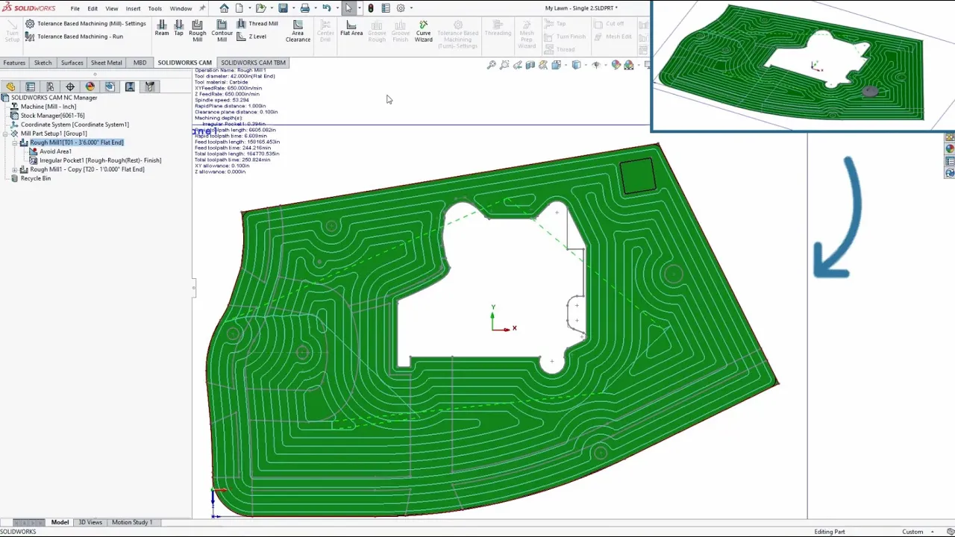
Task: Open the FeatureManager design tree tab
Action: pos(10,87)
